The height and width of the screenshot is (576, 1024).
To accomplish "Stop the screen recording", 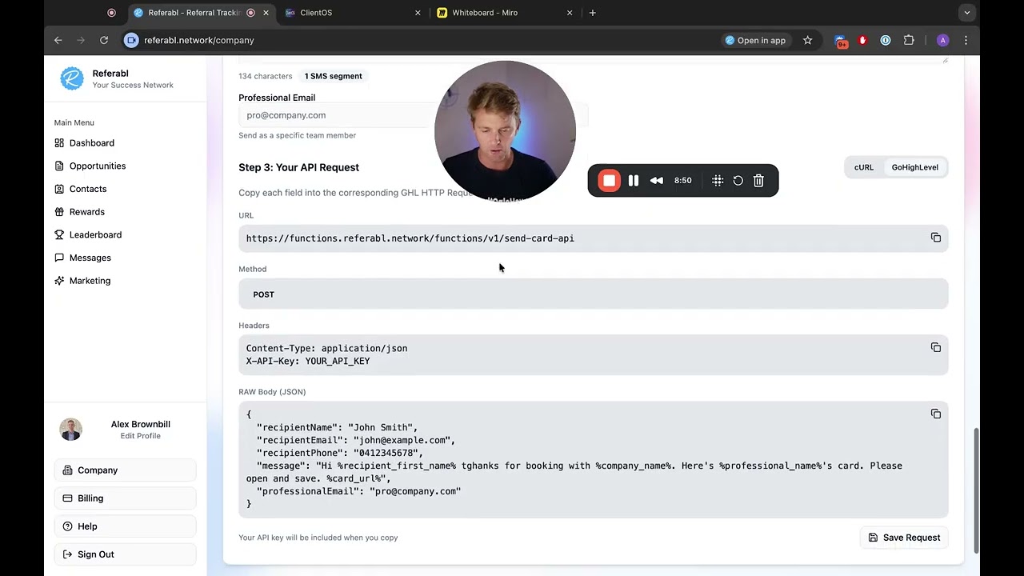I will [x=610, y=181].
